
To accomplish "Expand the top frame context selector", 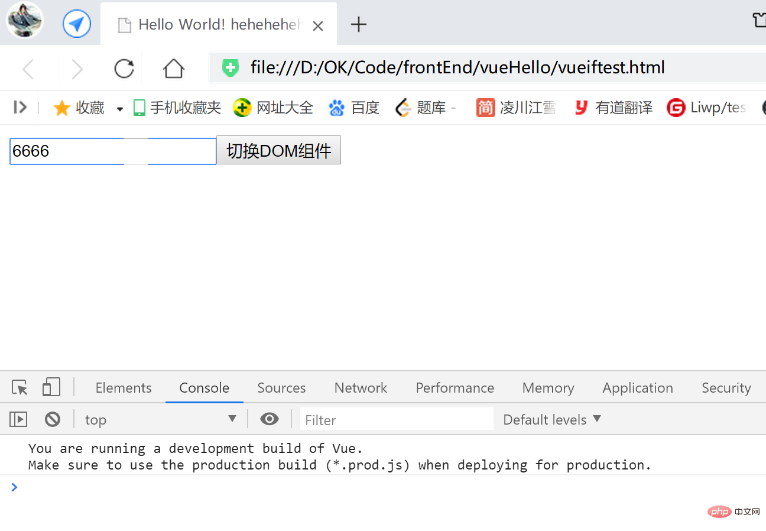I will click(232, 419).
